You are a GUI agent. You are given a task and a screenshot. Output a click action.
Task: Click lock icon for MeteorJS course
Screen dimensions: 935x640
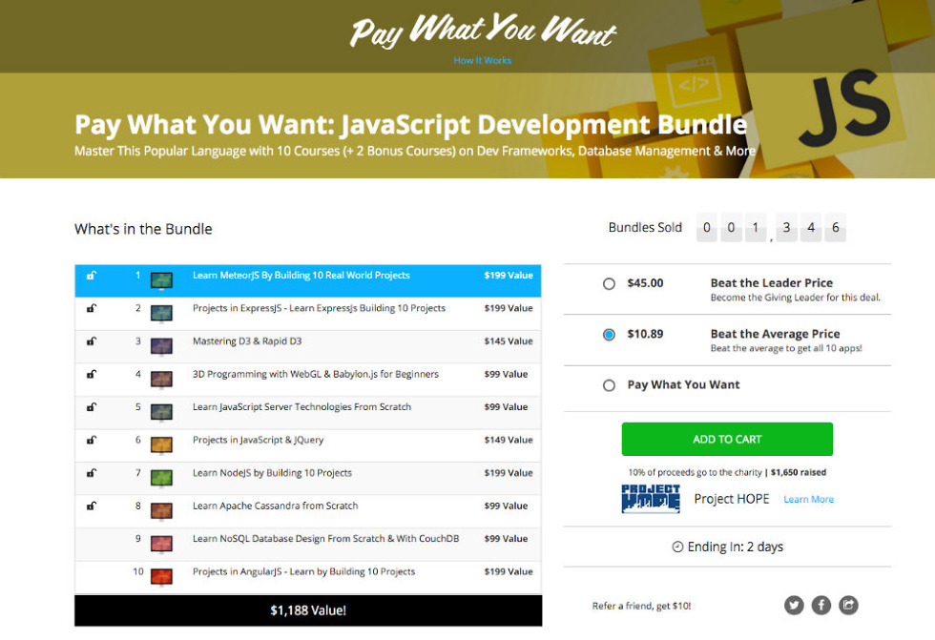pyautogui.click(x=92, y=276)
